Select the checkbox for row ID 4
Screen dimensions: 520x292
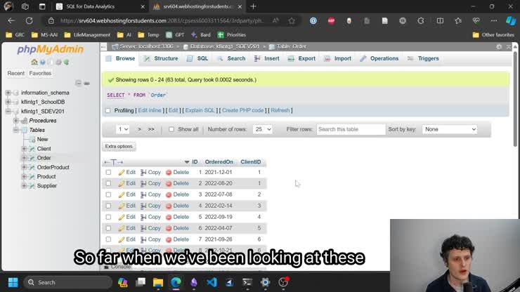tap(108, 206)
